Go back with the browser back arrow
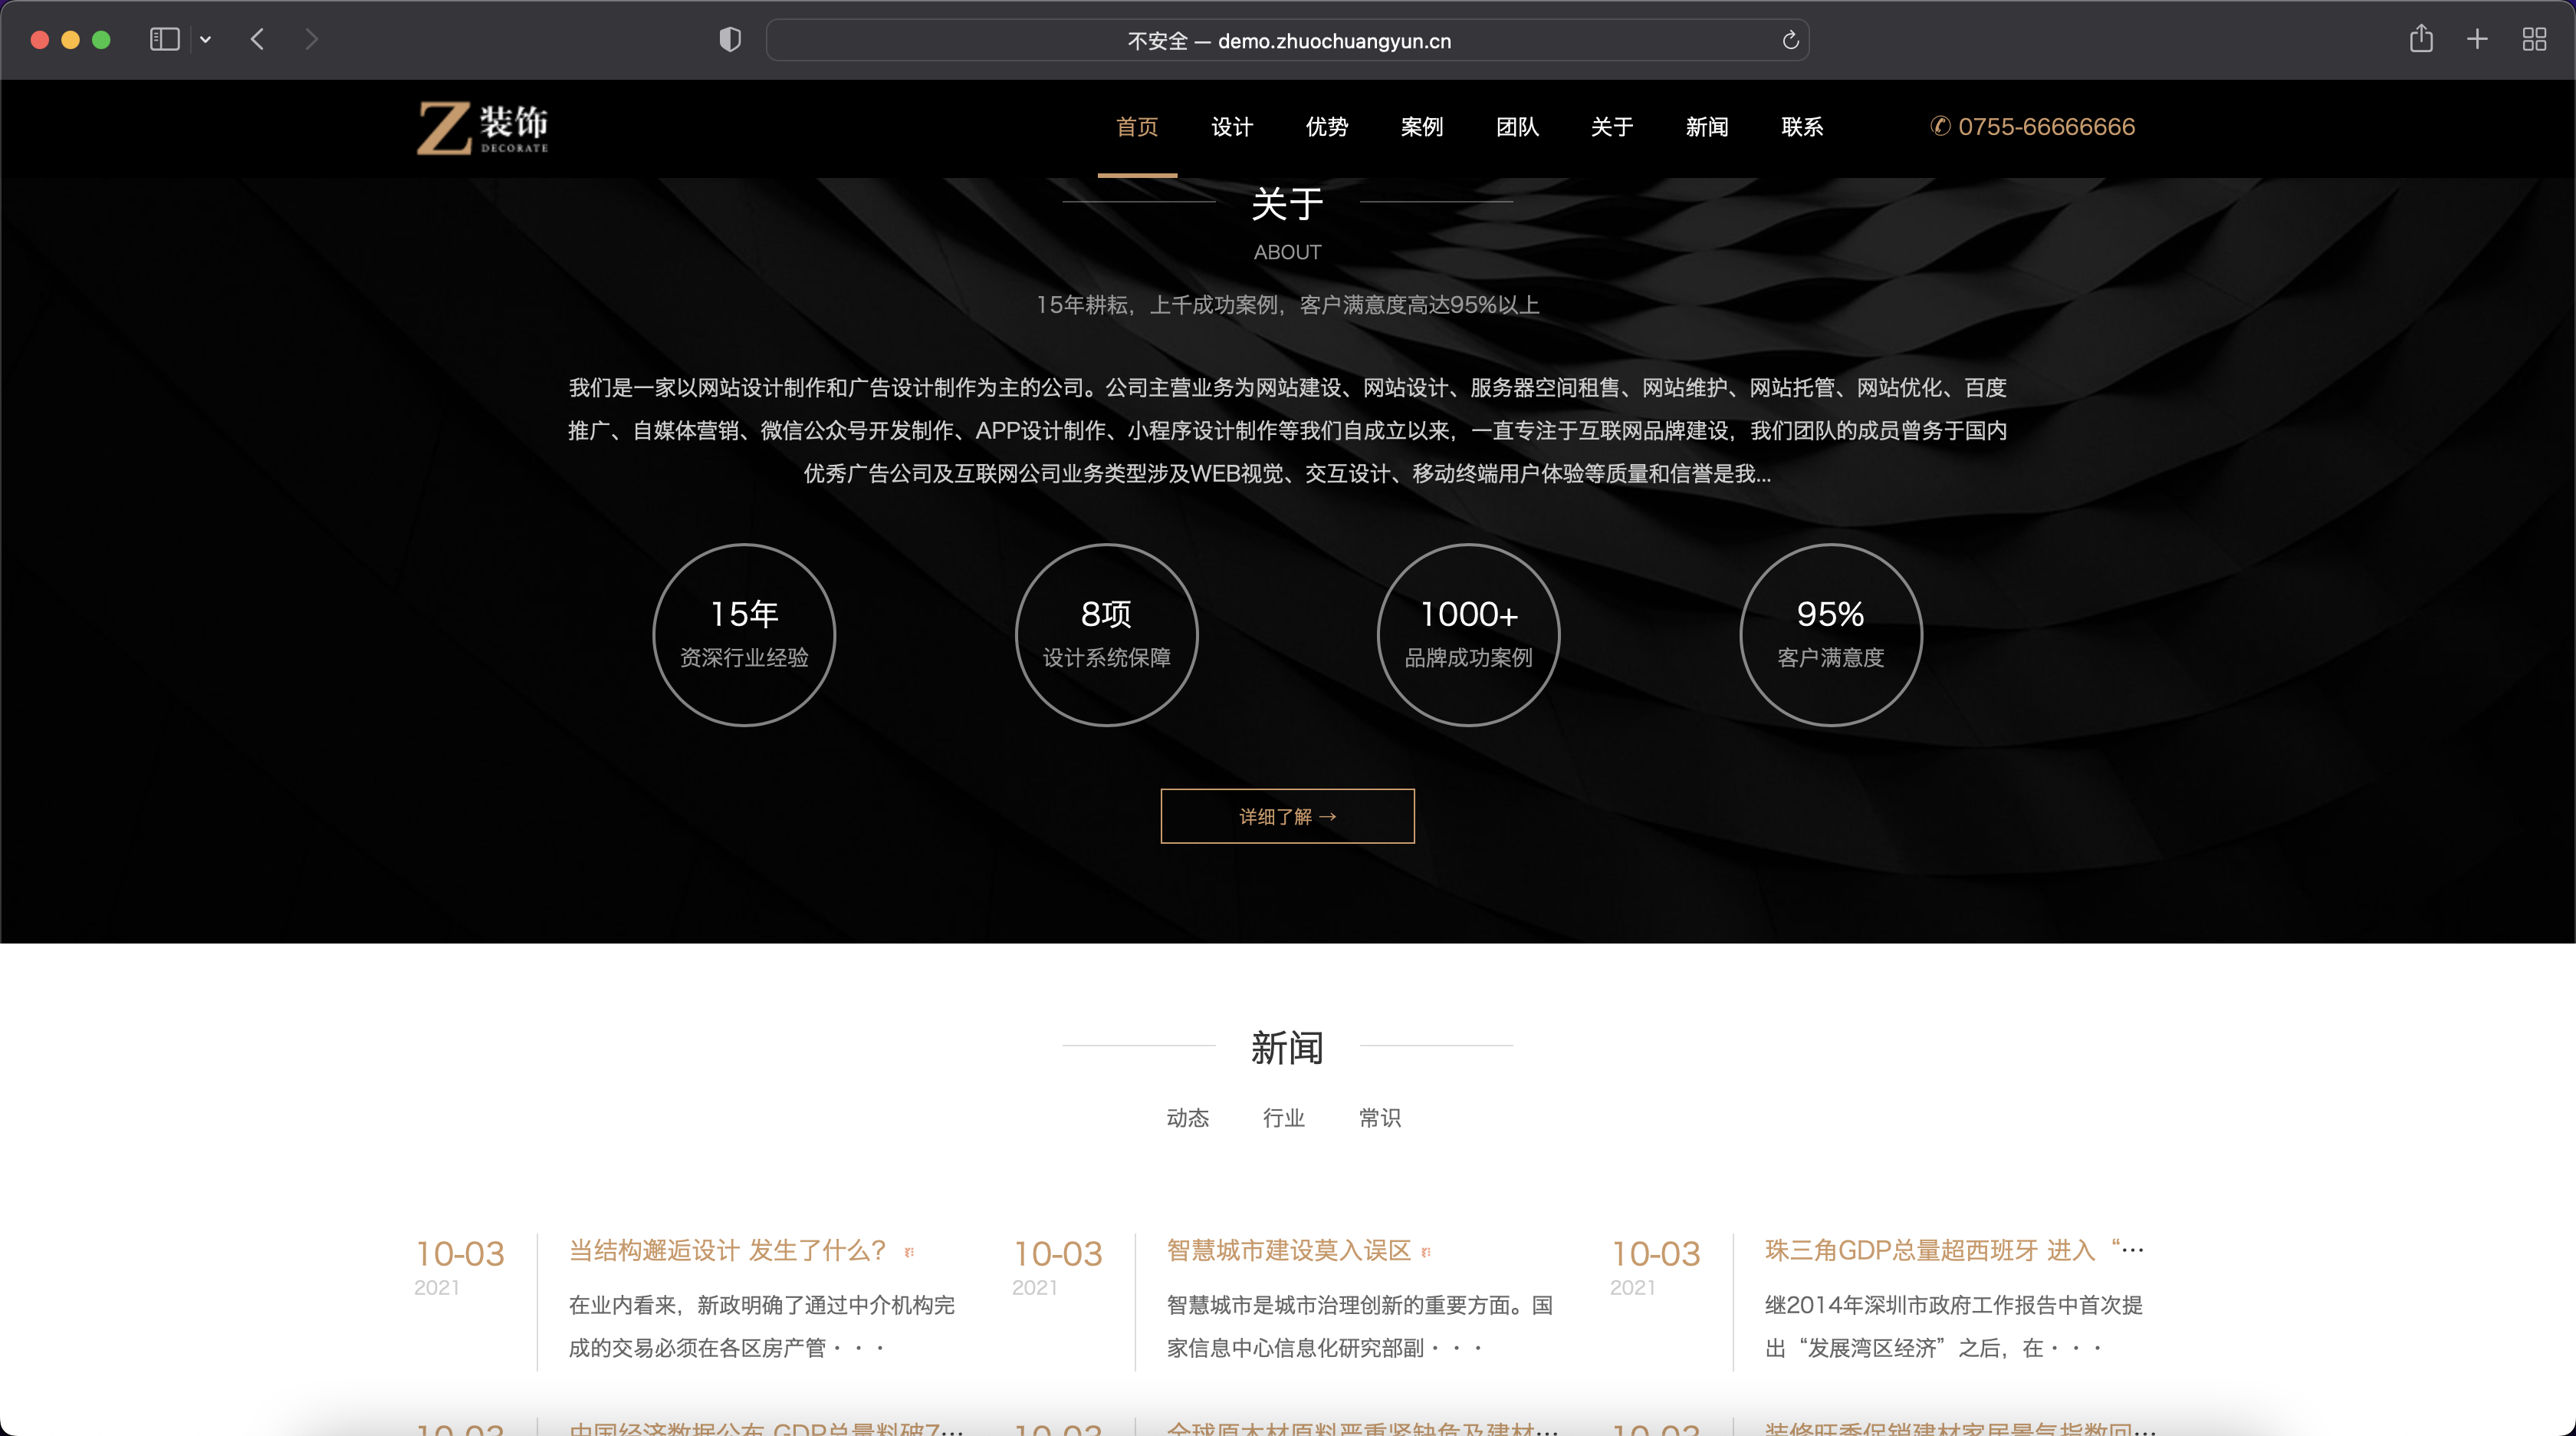The width and height of the screenshot is (2576, 1436). (x=257, y=39)
